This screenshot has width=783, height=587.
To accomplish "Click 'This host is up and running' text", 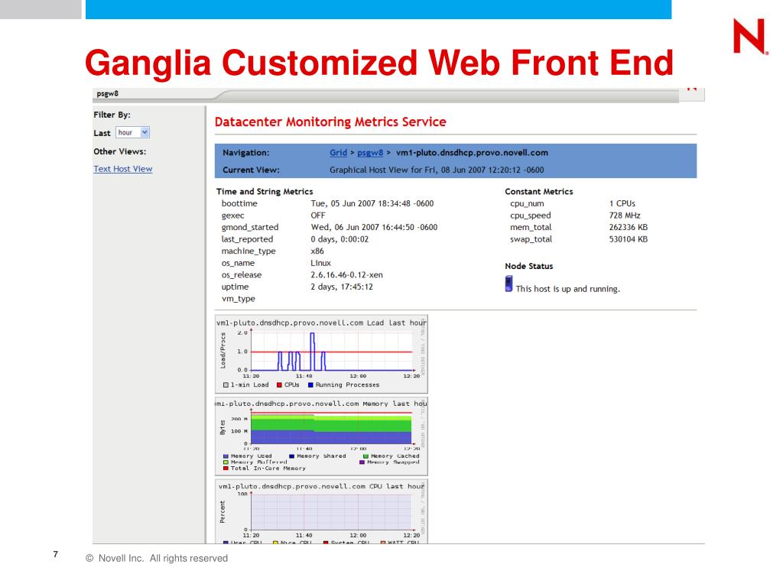I will (x=568, y=289).
